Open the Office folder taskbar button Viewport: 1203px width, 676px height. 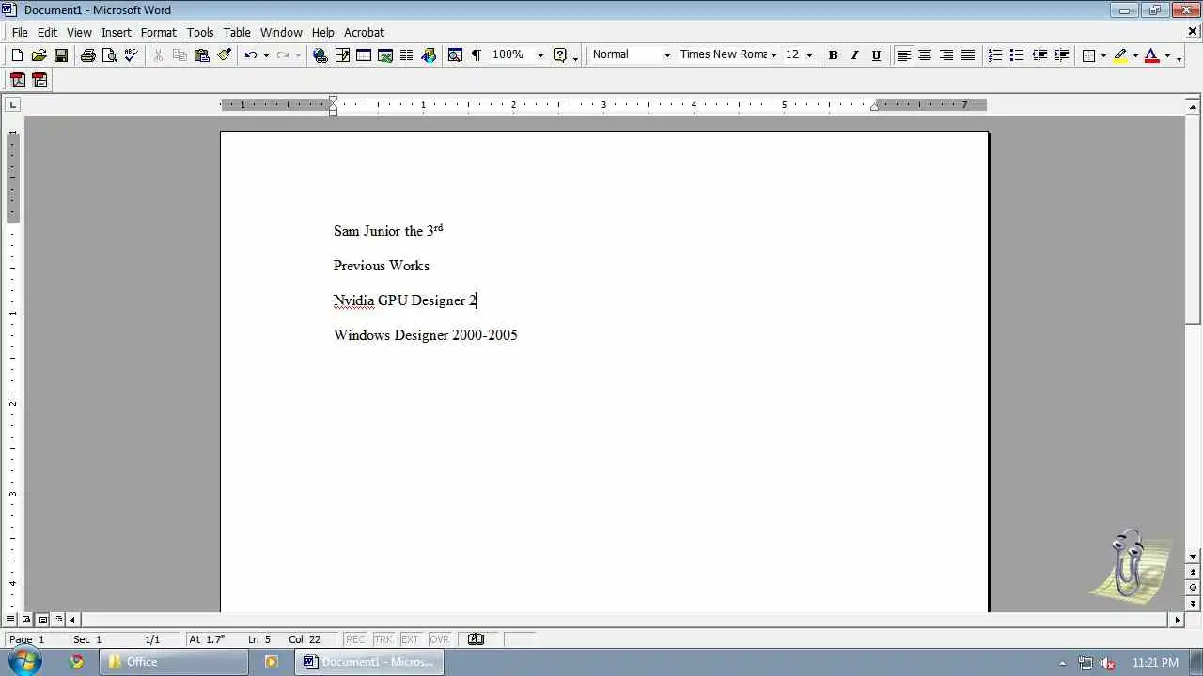(x=174, y=662)
